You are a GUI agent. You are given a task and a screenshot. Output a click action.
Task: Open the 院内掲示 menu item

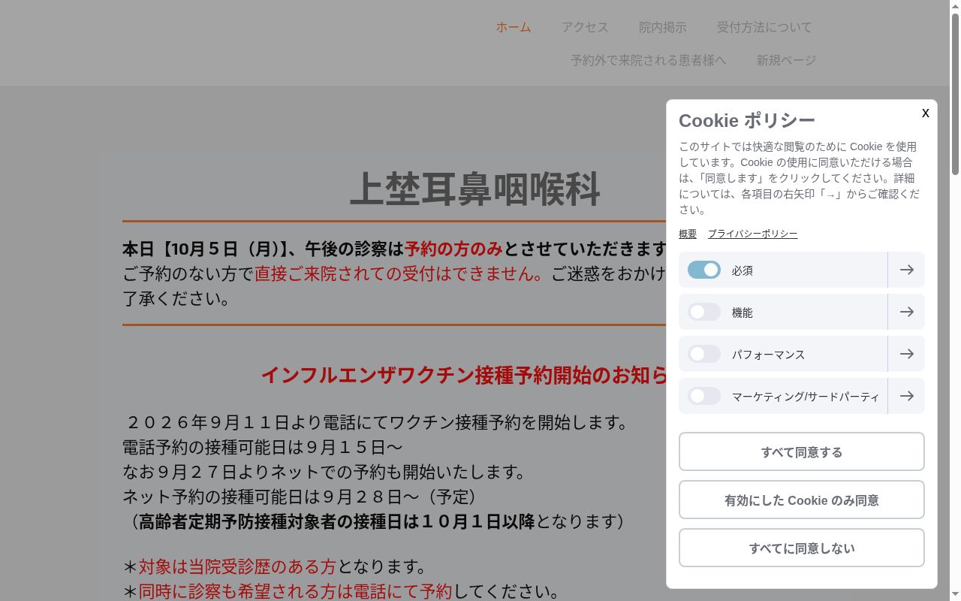click(x=662, y=27)
